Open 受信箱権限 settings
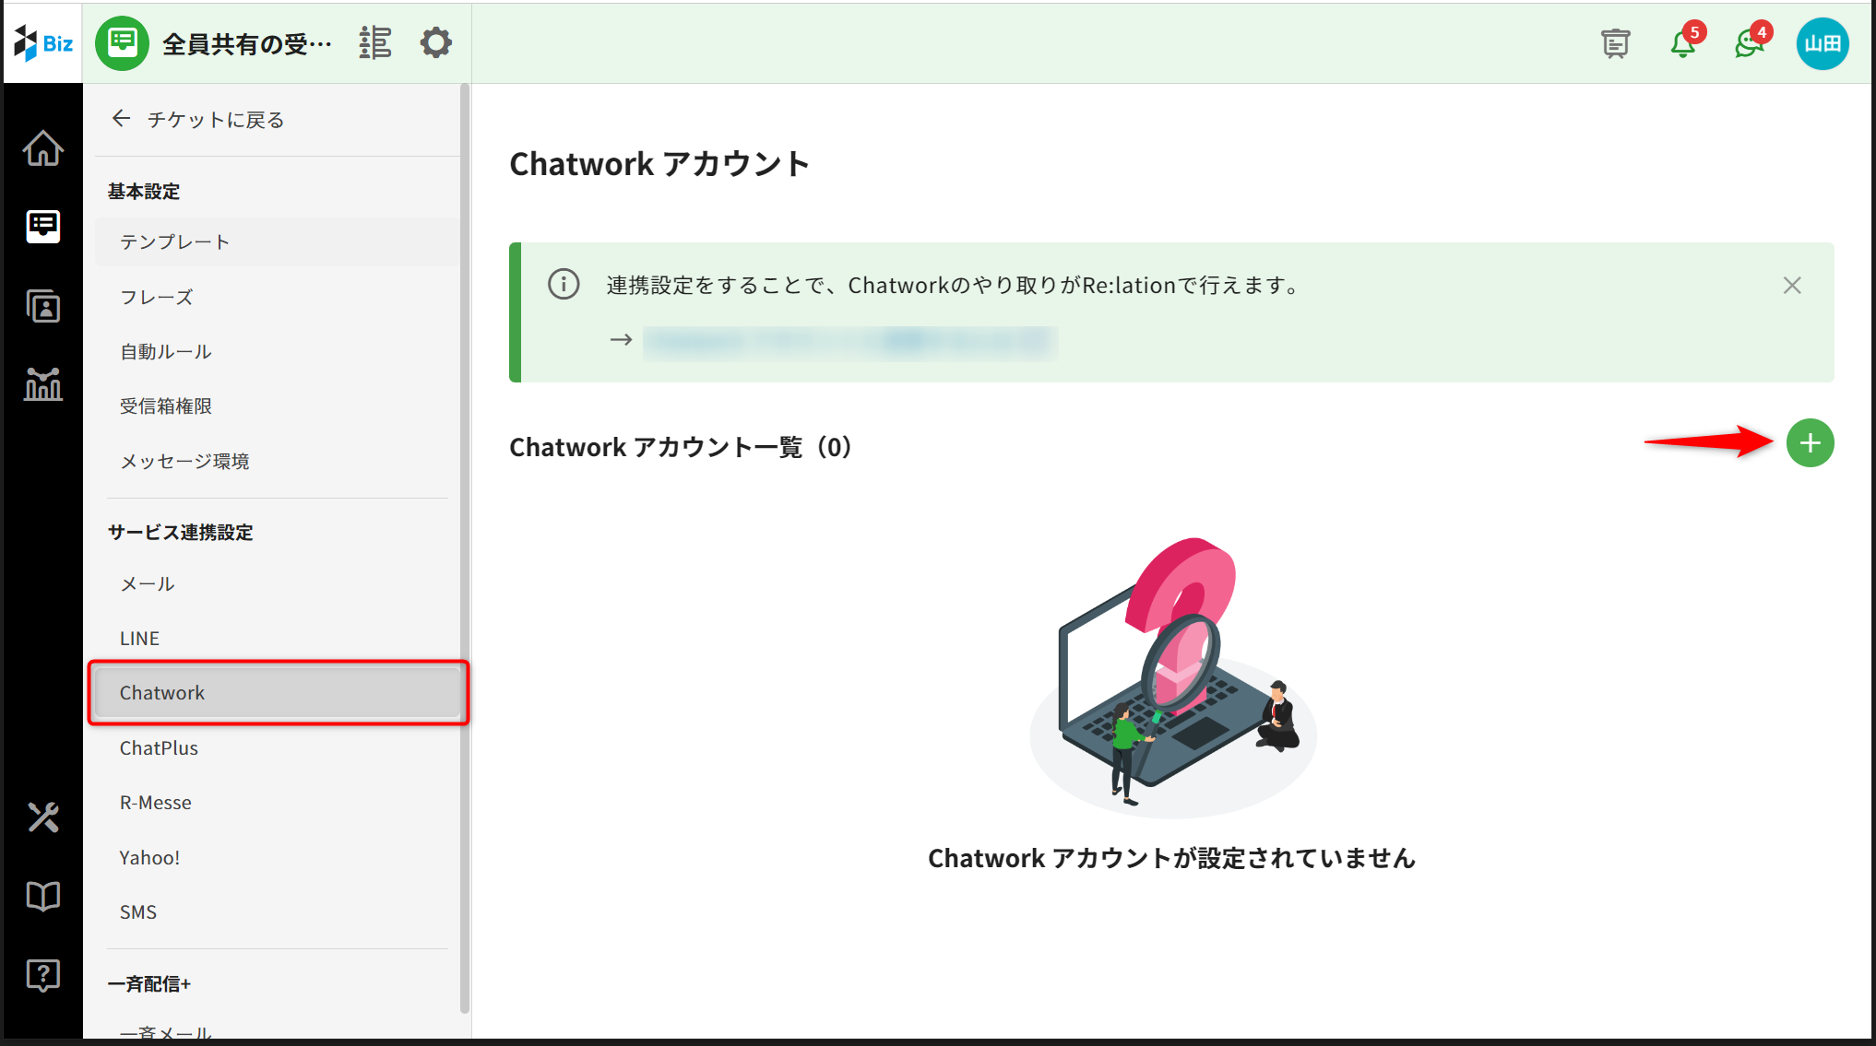1876x1046 pixels. click(x=277, y=406)
